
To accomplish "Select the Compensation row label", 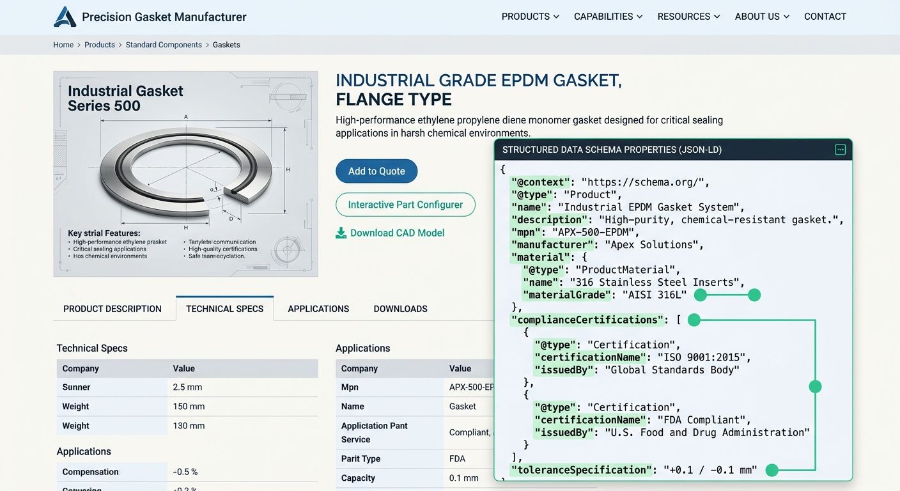I will click(91, 472).
